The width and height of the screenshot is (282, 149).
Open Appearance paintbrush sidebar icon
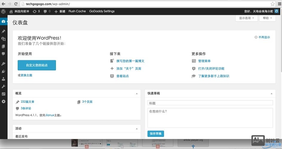pyautogui.click(x=3, y=64)
